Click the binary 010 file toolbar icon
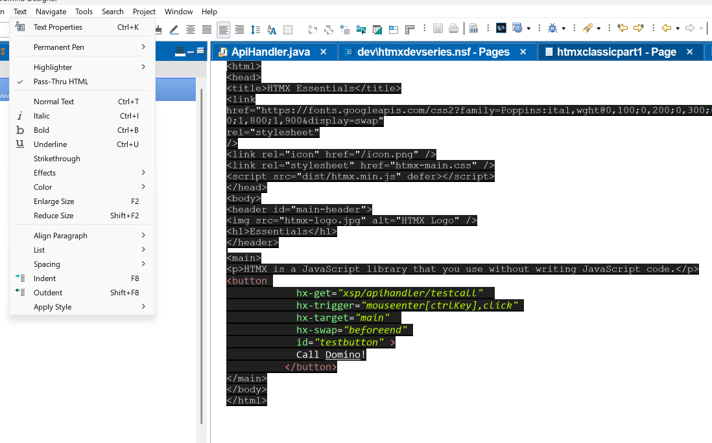 pos(473,28)
